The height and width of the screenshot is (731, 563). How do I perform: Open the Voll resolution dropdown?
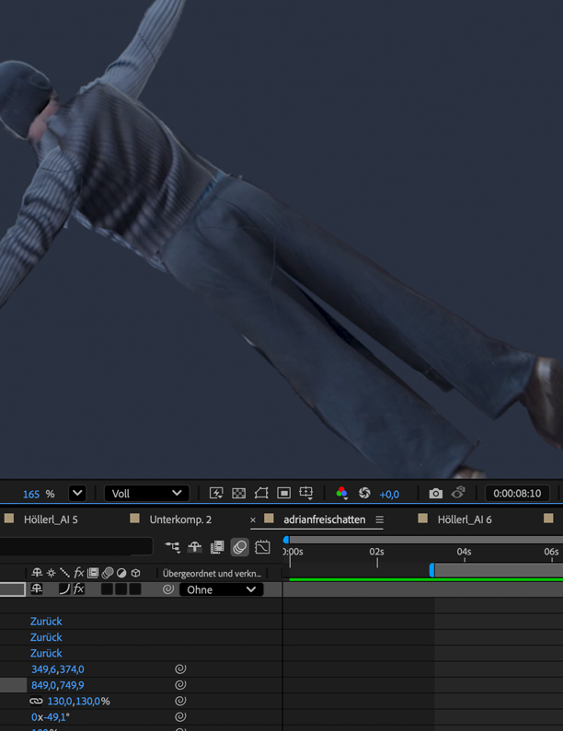click(x=146, y=494)
